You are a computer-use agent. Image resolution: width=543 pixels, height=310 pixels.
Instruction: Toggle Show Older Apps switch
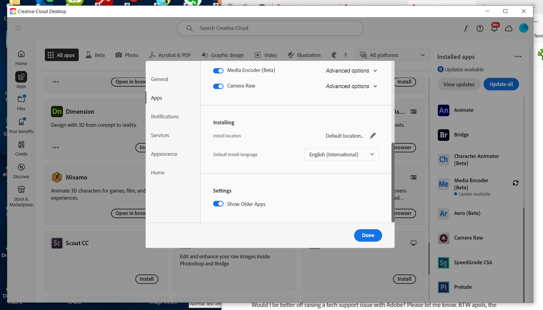click(x=218, y=204)
